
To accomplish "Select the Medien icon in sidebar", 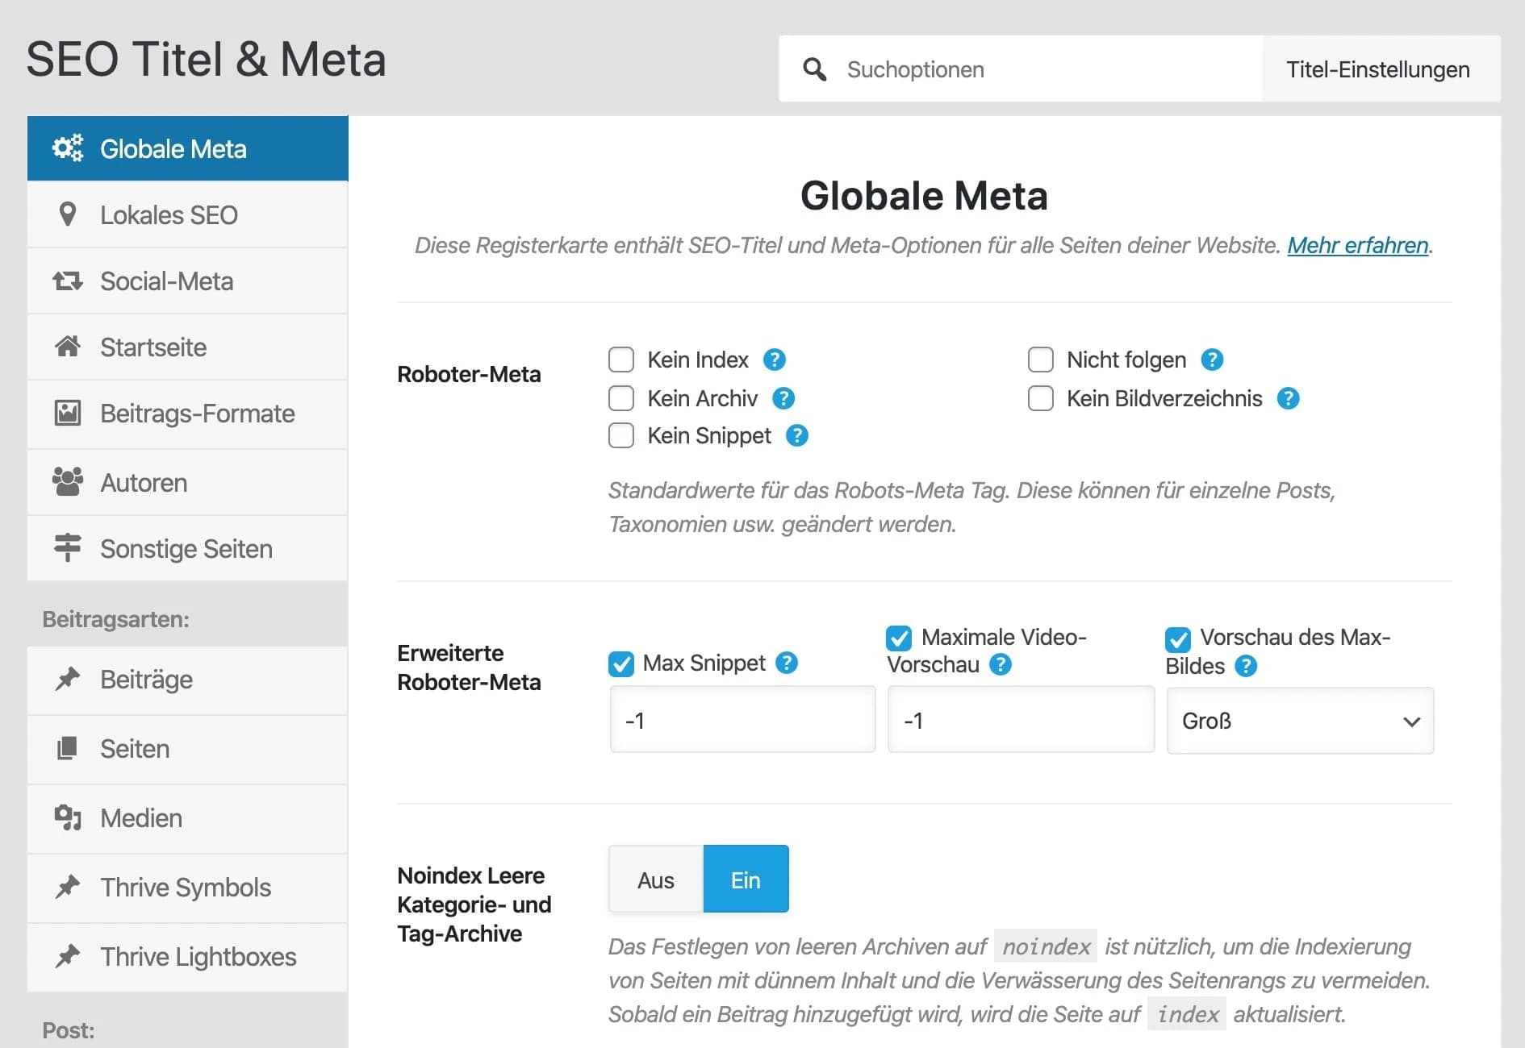I will click(68, 817).
